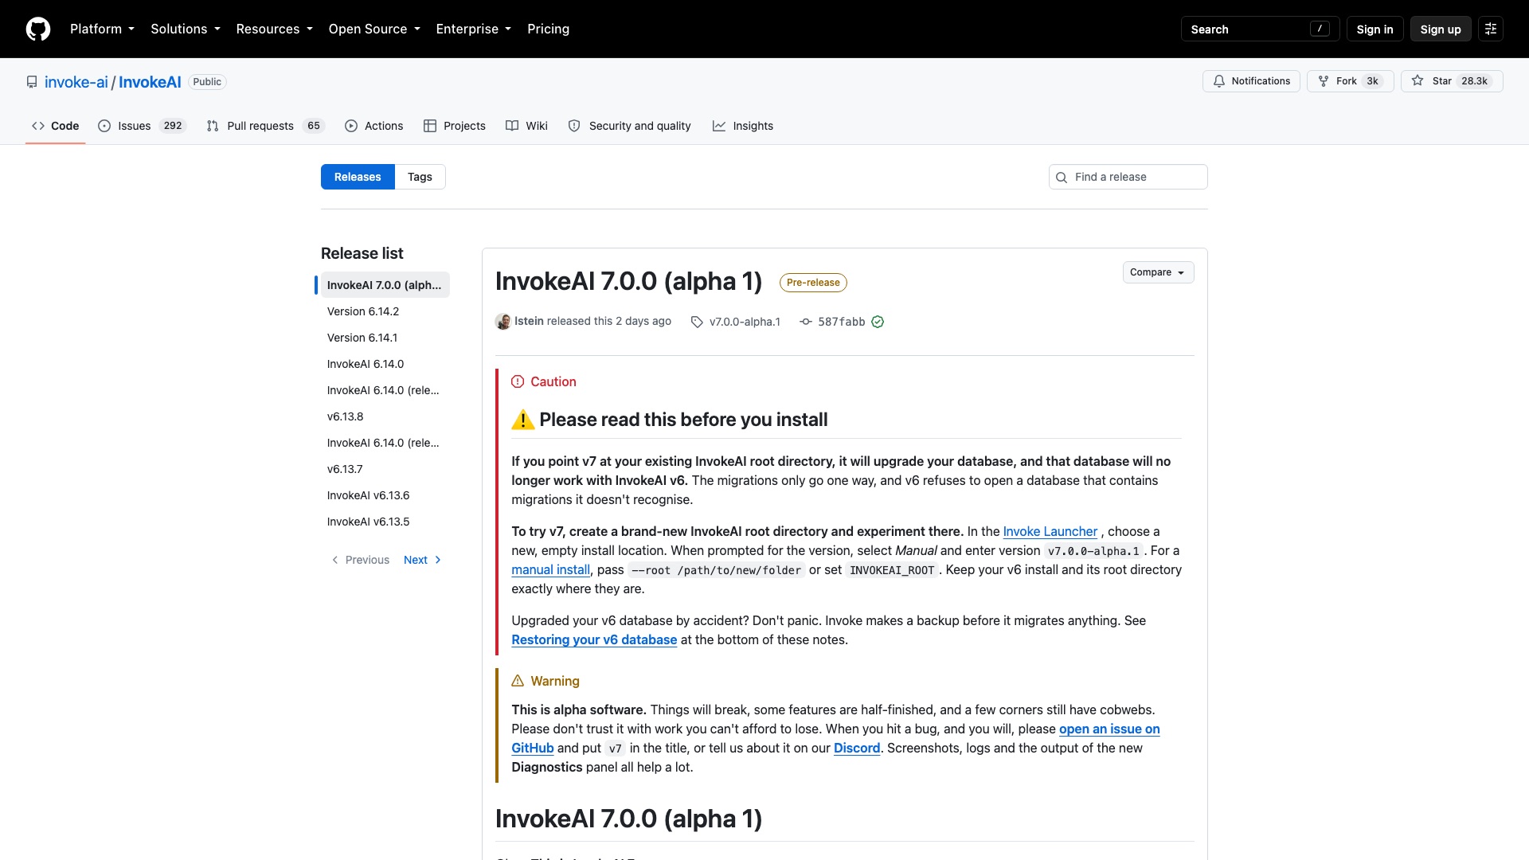Click the Issues circle icon
Image resolution: width=1529 pixels, height=860 pixels.
[x=104, y=126]
